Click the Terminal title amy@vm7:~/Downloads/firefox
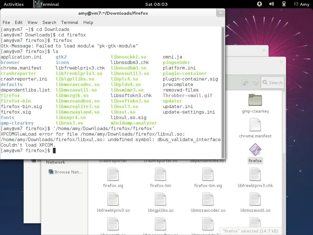This screenshot has height=235, width=313. [113, 13]
